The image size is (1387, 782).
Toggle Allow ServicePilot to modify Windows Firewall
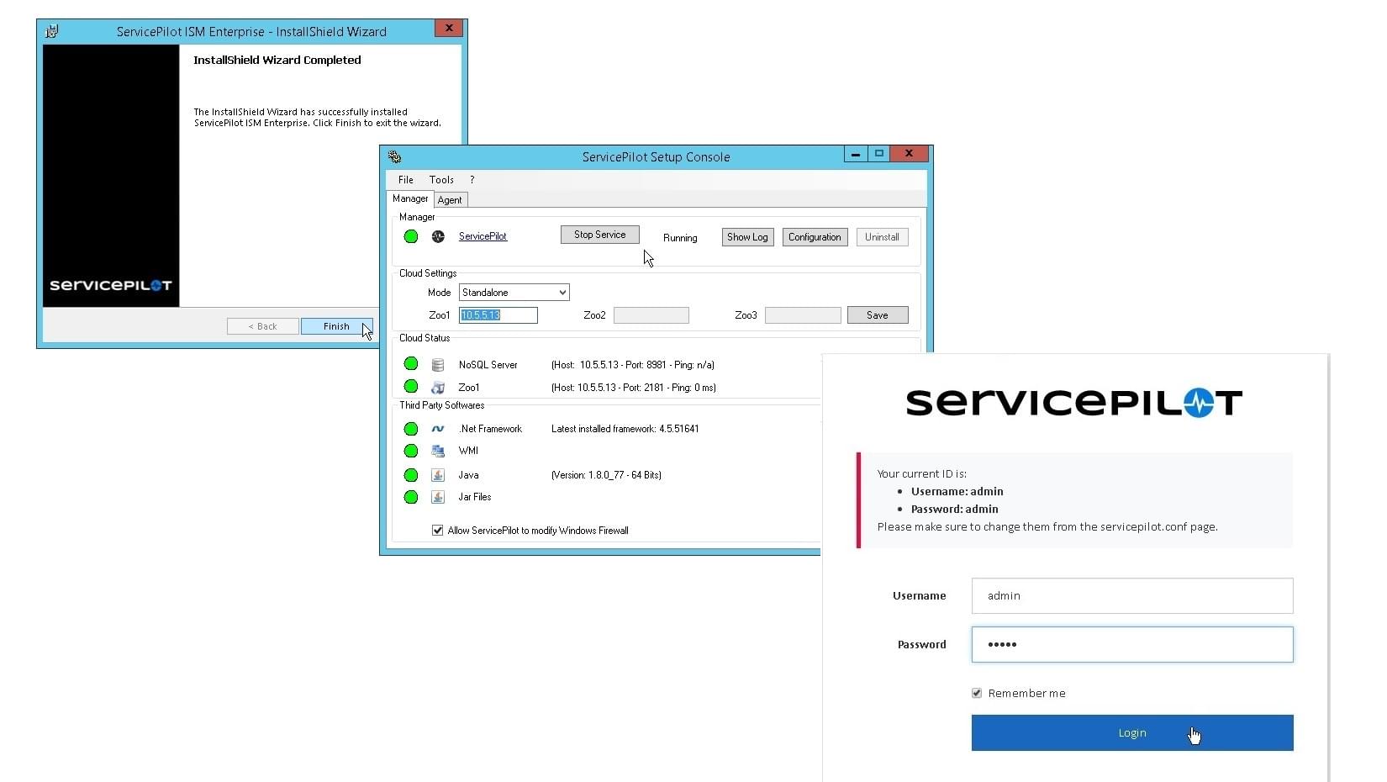tap(437, 530)
